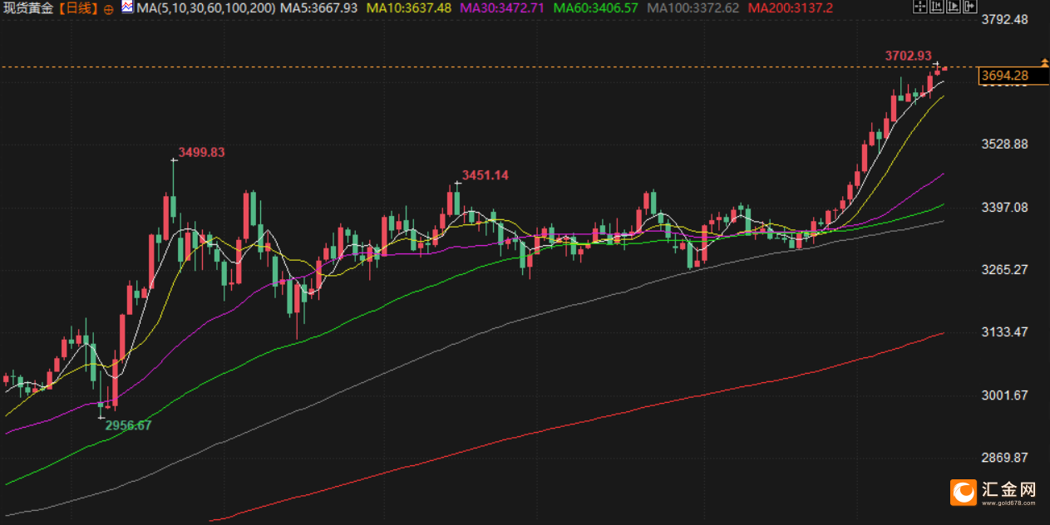Click the MA100:3372.62 gray value
1050x525 pixels.
pyautogui.click(x=693, y=8)
